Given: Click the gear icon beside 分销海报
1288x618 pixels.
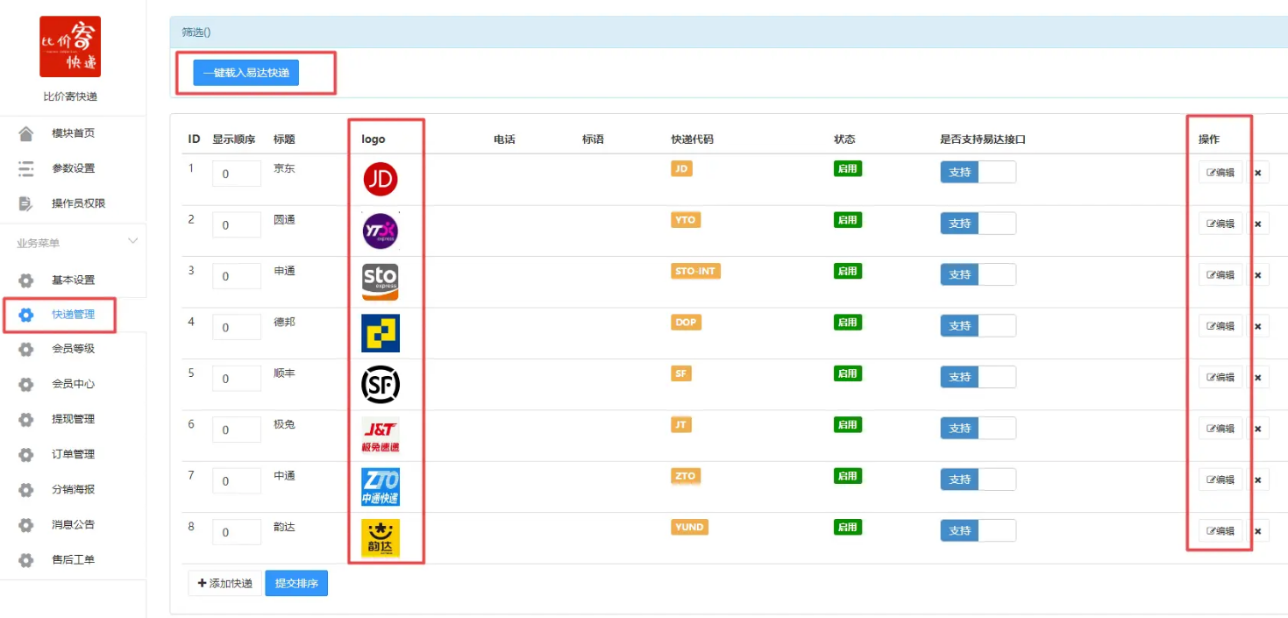Looking at the screenshot, I should point(26,489).
